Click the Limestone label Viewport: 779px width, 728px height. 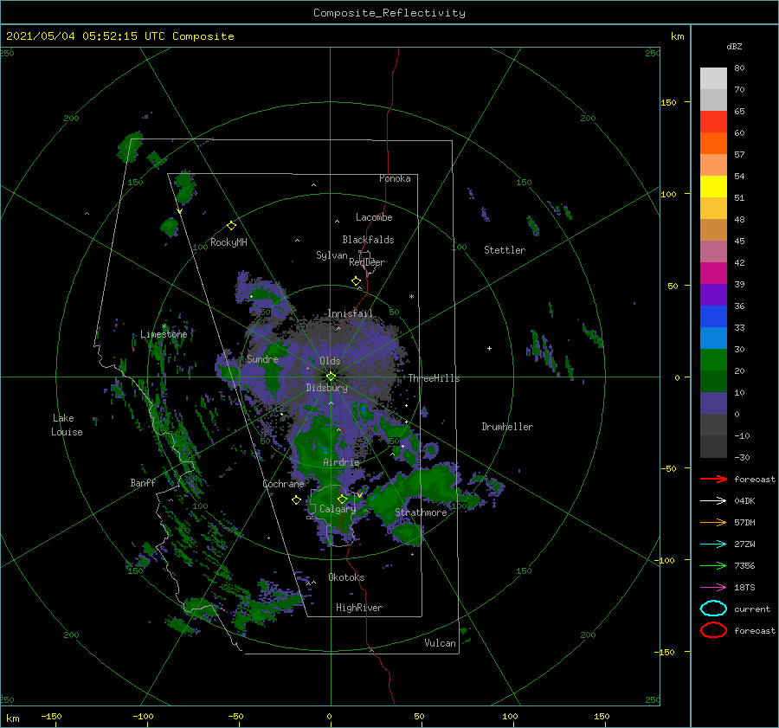click(x=164, y=334)
